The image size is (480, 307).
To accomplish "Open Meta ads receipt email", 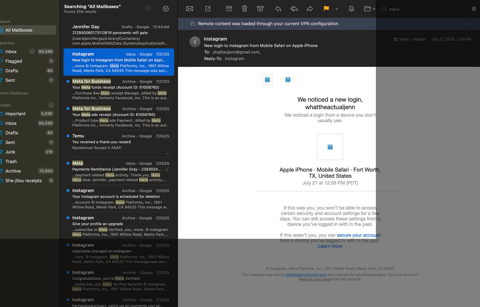I will pyautogui.click(x=119, y=117).
